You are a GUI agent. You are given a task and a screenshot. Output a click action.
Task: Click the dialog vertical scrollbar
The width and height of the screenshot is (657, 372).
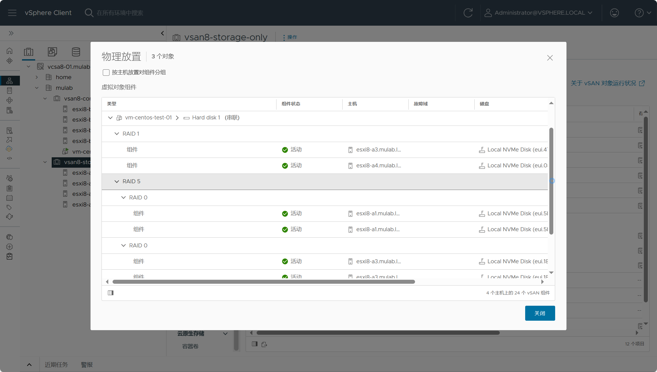[x=551, y=181]
